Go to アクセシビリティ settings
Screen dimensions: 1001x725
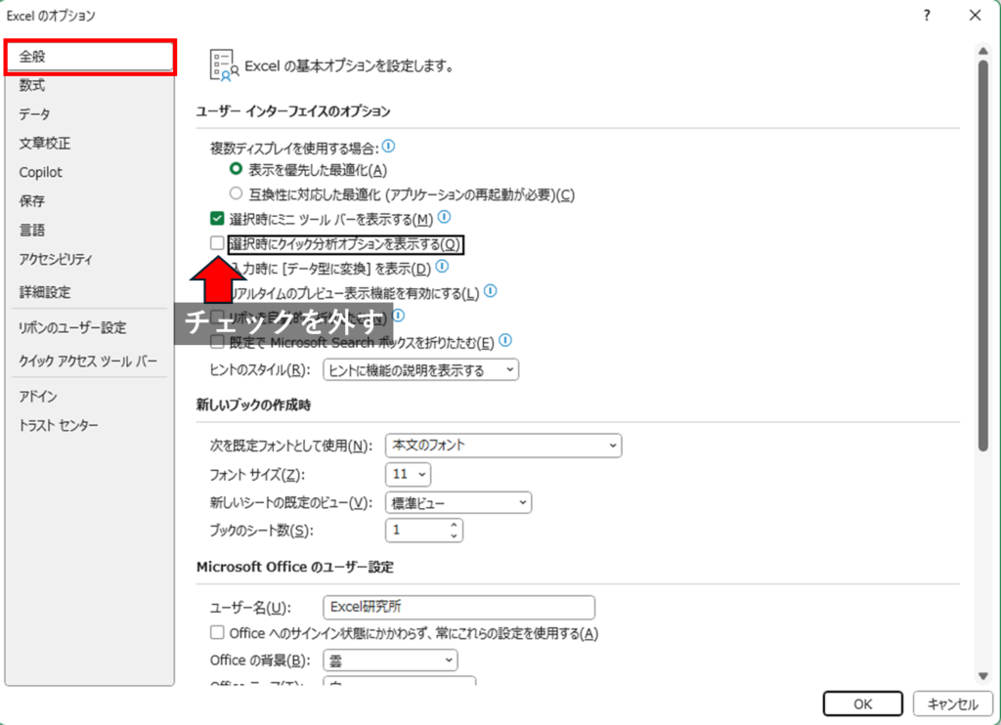89,260
